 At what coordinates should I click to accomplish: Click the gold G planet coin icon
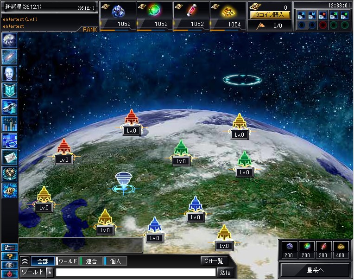(255, 6)
